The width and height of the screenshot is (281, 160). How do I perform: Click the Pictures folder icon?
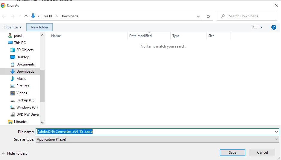tap(13, 86)
